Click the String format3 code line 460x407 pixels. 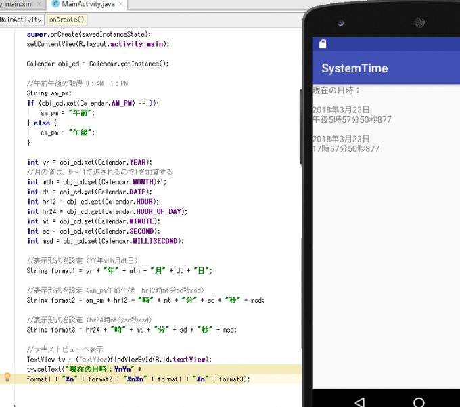131,330
